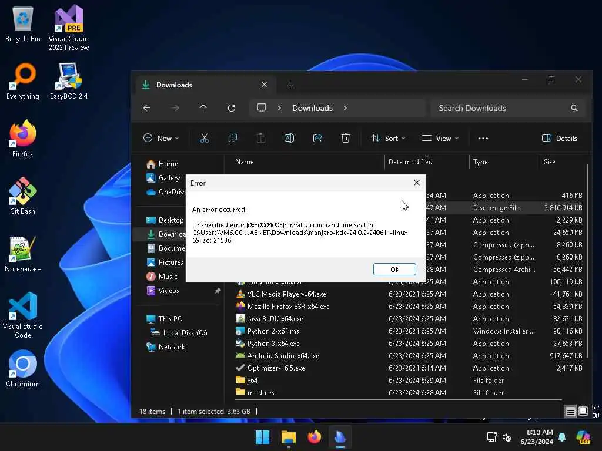
Task: Expand the chevron before Downloads in the address bar
Action: [279, 108]
